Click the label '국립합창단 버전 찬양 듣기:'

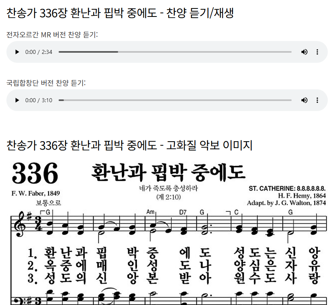tap(46, 82)
